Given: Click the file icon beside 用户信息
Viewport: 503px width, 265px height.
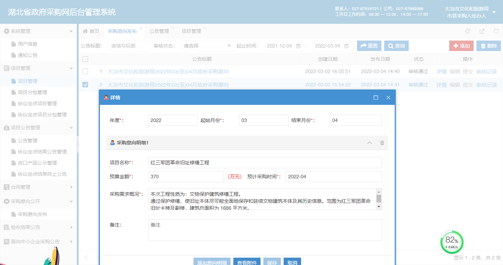Looking at the screenshot, I should point(14,44).
